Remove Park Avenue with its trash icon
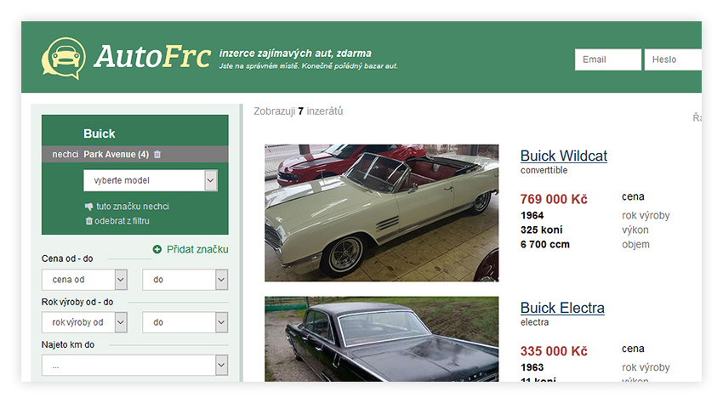This screenshot has width=723, height=403. click(157, 154)
